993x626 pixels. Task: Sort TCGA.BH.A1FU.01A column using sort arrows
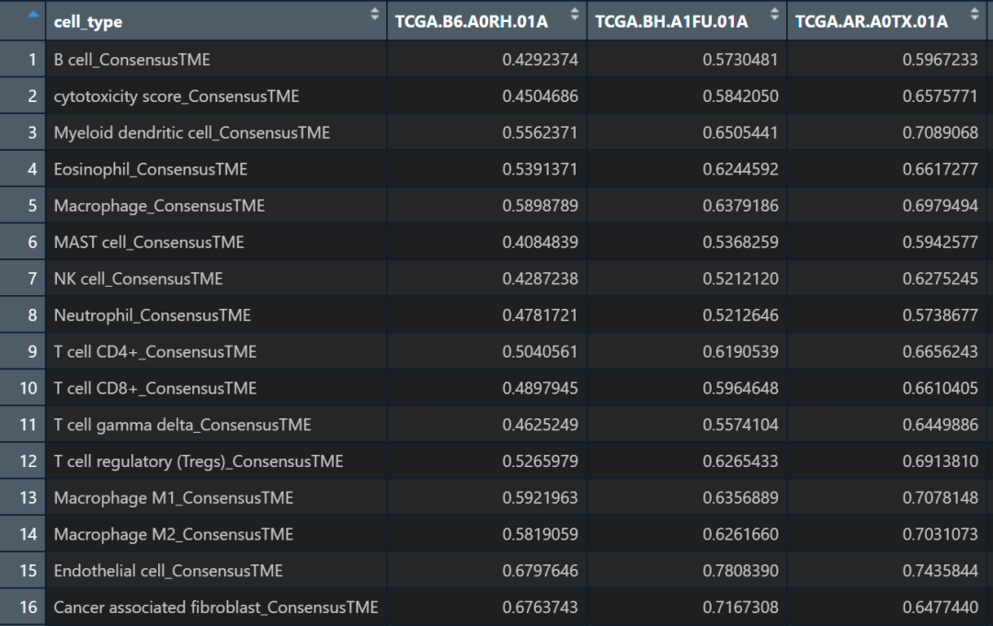pyautogui.click(x=774, y=15)
